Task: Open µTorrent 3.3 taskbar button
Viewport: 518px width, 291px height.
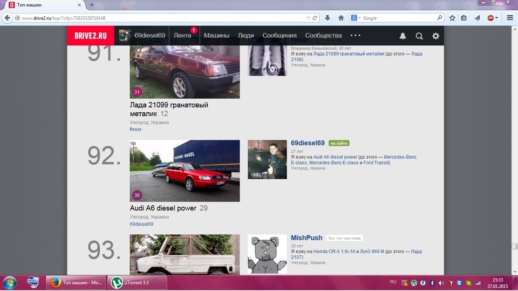Action: tap(138, 283)
